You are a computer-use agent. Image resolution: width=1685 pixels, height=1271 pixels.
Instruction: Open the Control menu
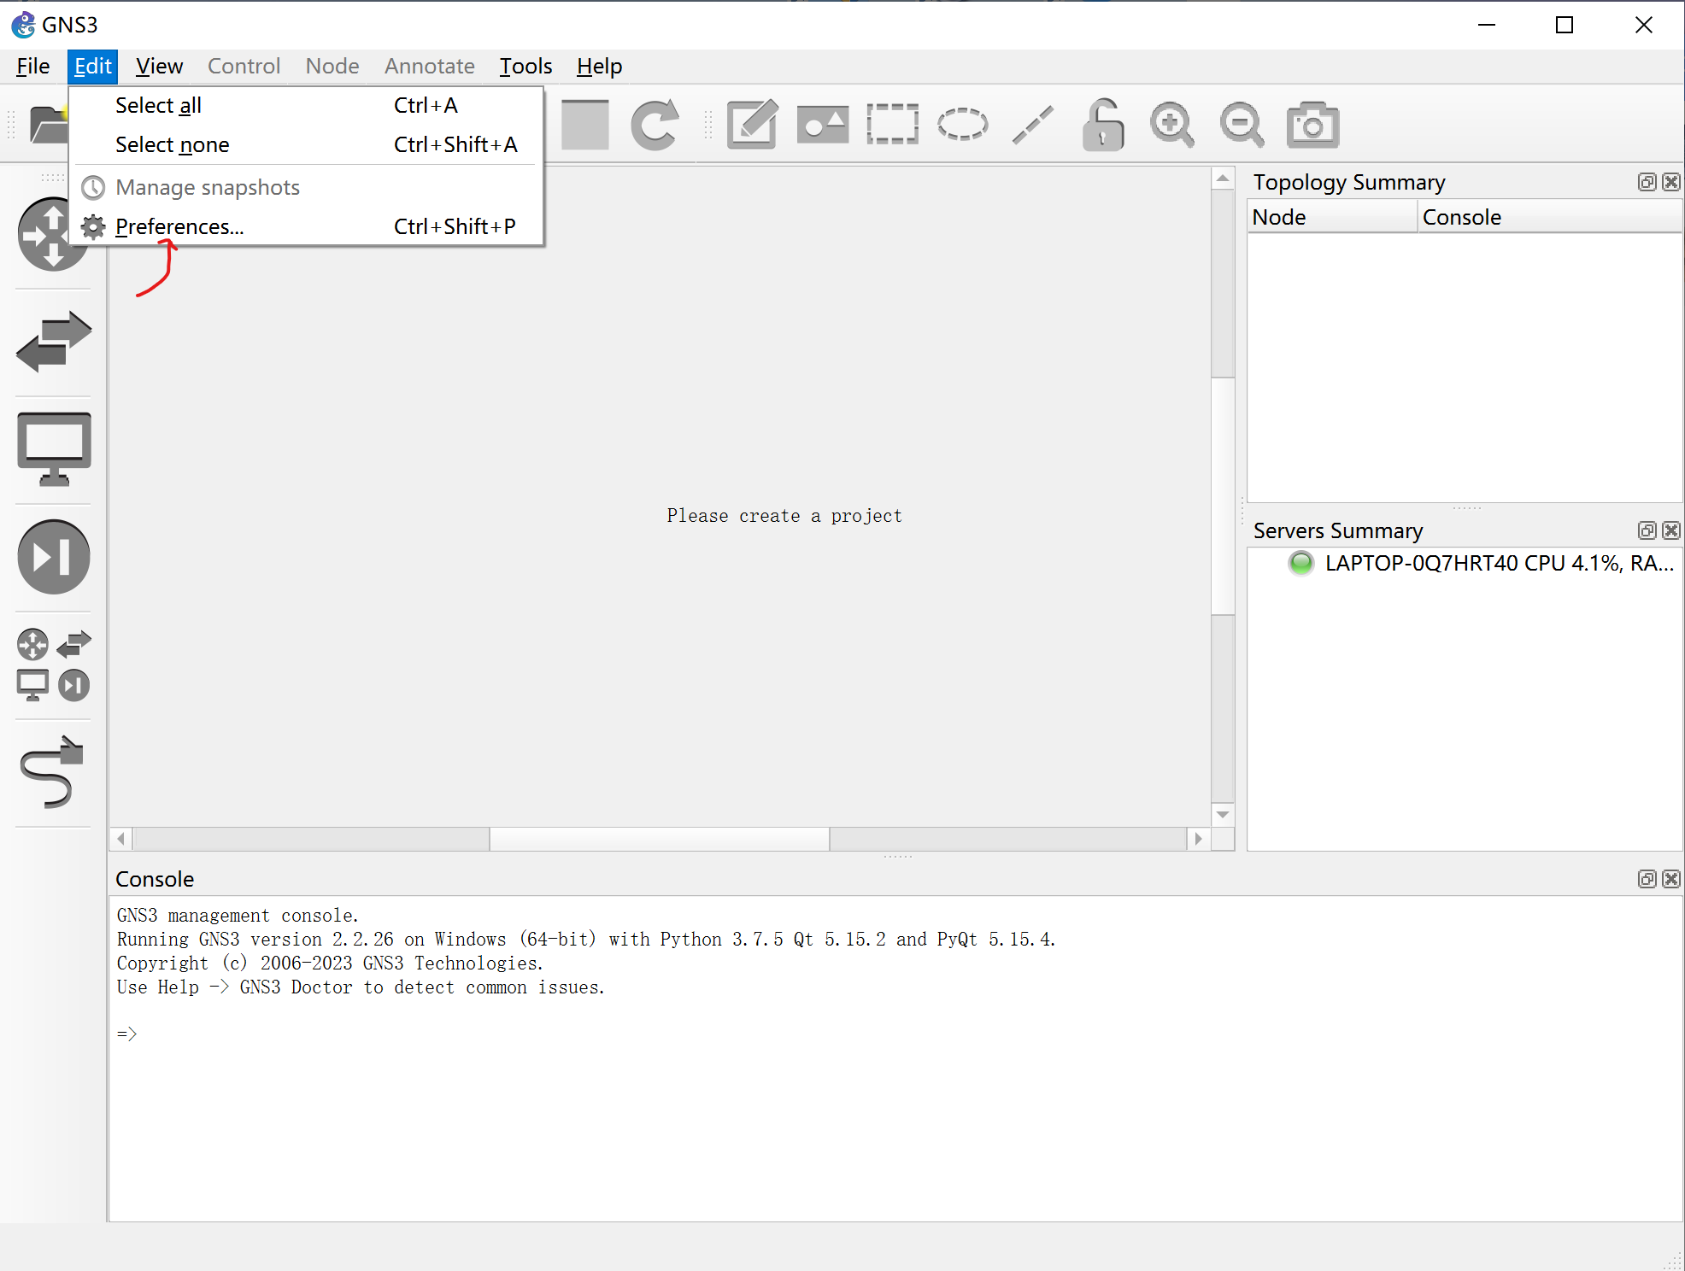(x=244, y=66)
